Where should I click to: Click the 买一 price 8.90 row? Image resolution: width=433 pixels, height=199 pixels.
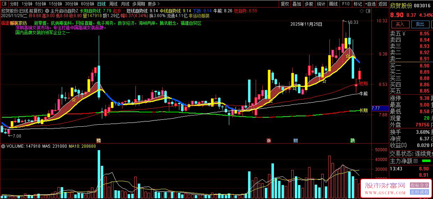[x=411, y=66]
